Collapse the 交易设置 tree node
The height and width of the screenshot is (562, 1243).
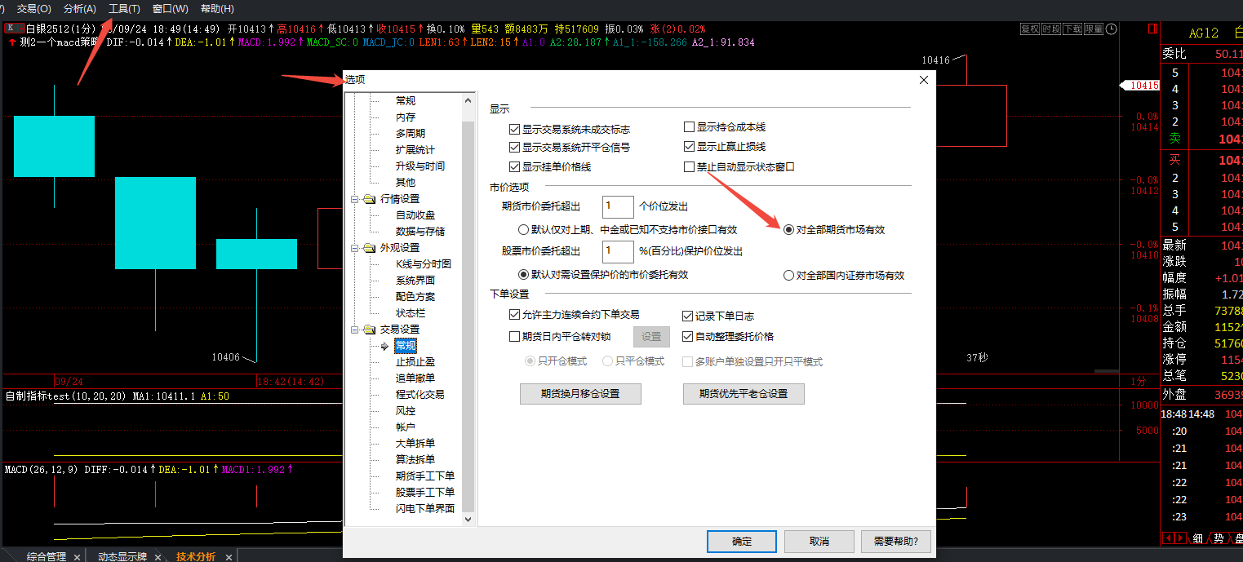(x=355, y=330)
